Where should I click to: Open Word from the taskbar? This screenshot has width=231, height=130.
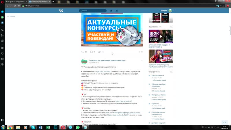point(40,127)
